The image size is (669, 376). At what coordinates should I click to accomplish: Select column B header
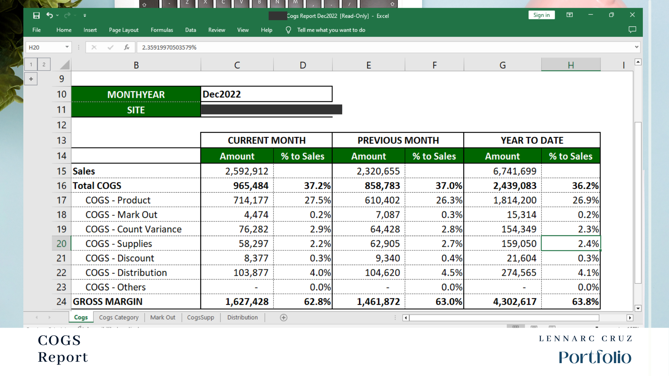(136, 65)
